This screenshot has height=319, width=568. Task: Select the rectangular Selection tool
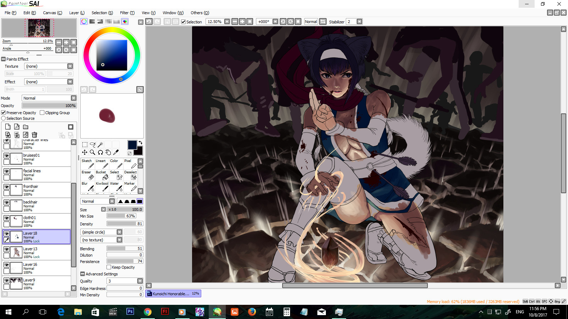84,144
